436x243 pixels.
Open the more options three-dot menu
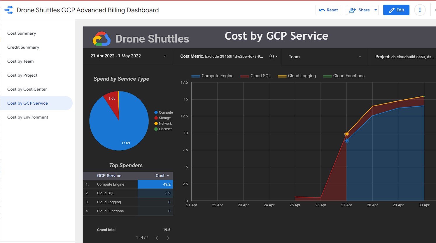(x=420, y=10)
